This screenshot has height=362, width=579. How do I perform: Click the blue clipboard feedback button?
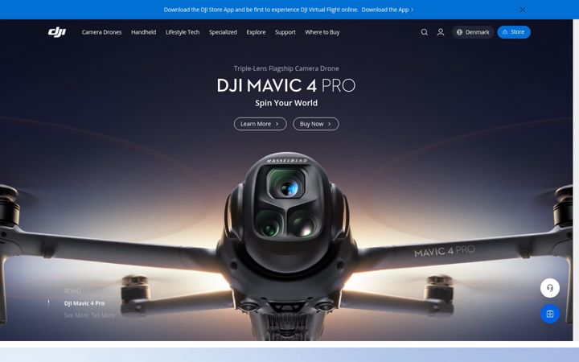(550, 314)
